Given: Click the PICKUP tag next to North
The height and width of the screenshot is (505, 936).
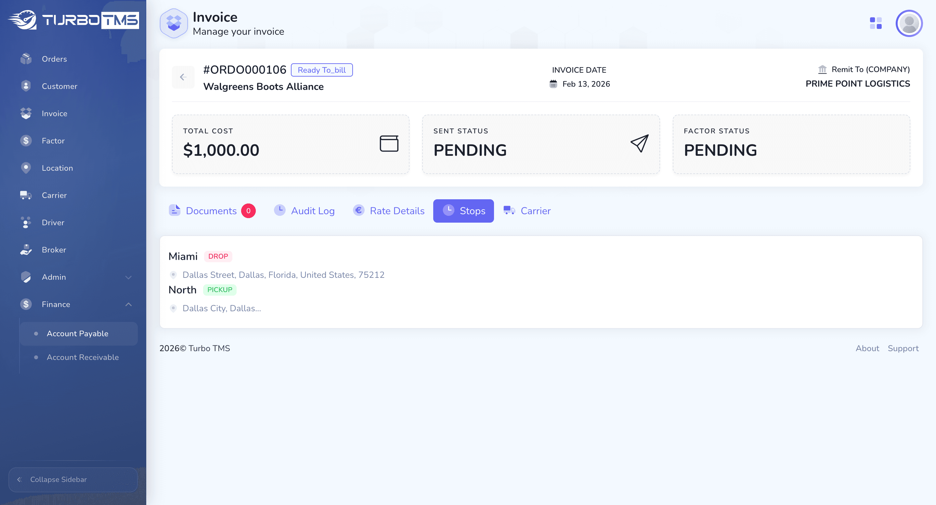Looking at the screenshot, I should (219, 289).
